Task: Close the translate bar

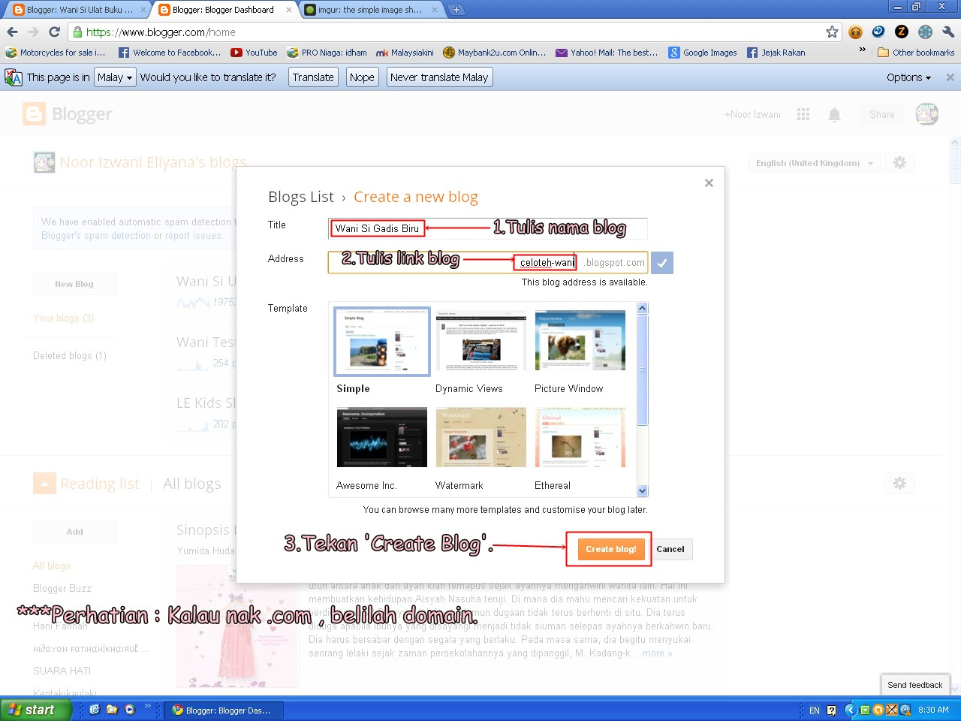Action: click(950, 77)
